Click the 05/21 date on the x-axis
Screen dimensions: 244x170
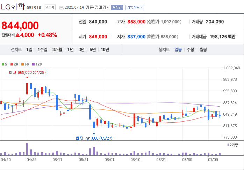pyautogui.click(x=84, y=160)
